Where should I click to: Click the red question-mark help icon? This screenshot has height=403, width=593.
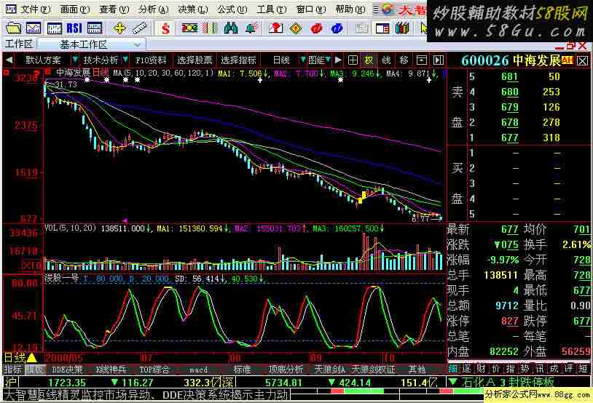point(275,28)
